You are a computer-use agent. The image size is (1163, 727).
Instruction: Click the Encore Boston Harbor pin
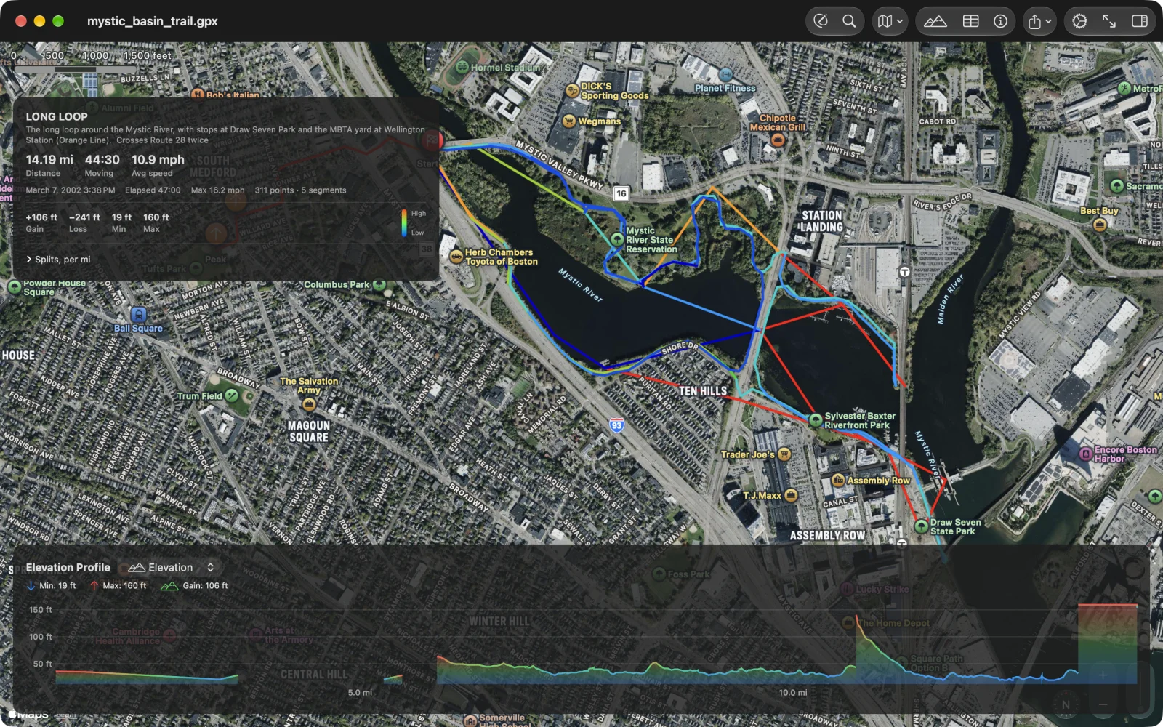pos(1085,454)
